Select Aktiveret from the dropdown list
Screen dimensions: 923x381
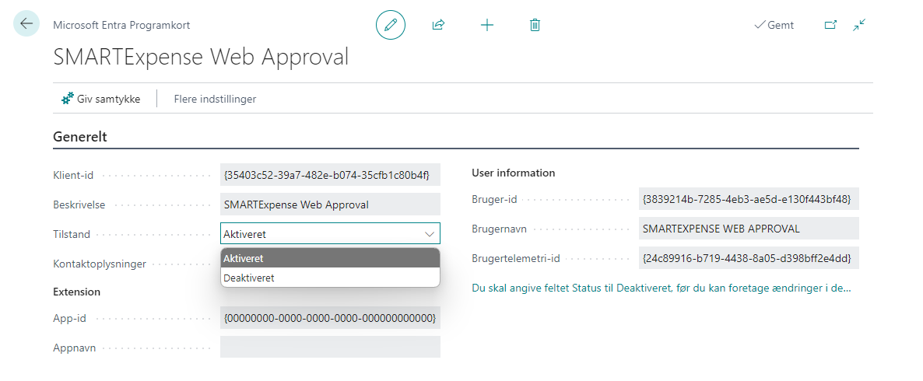click(x=330, y=258)
